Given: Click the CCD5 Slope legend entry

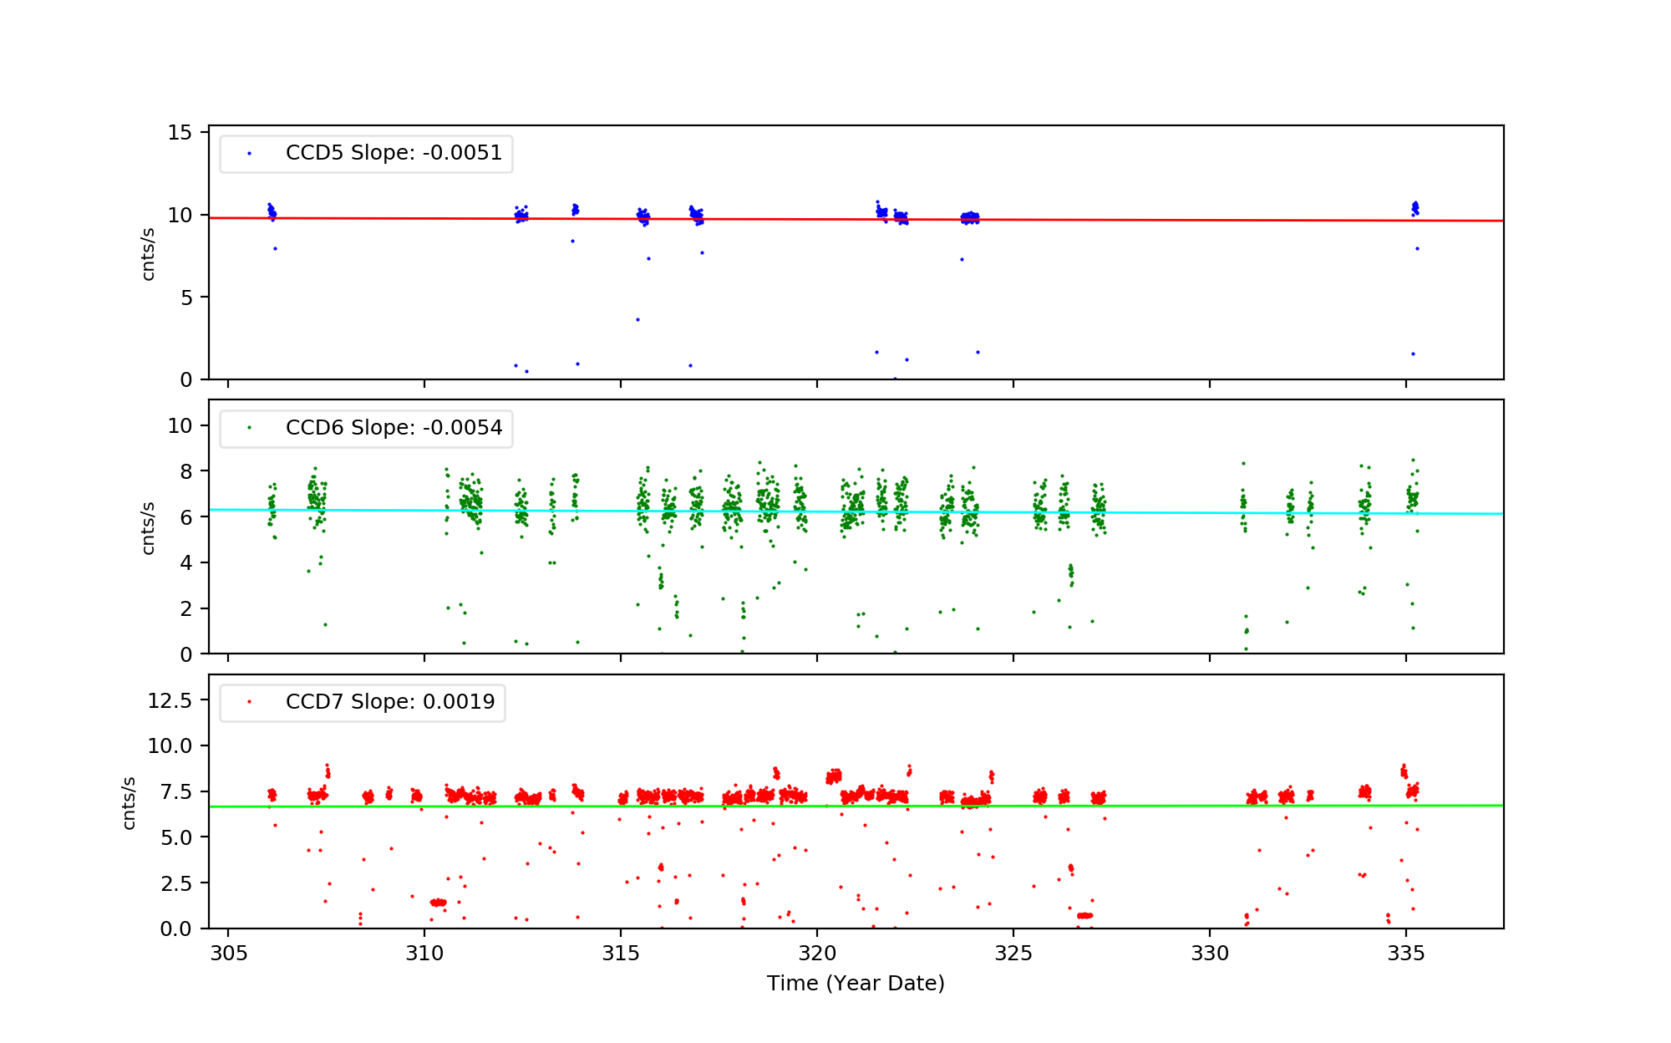Looking at the screenshot, I should pos(393,153).
